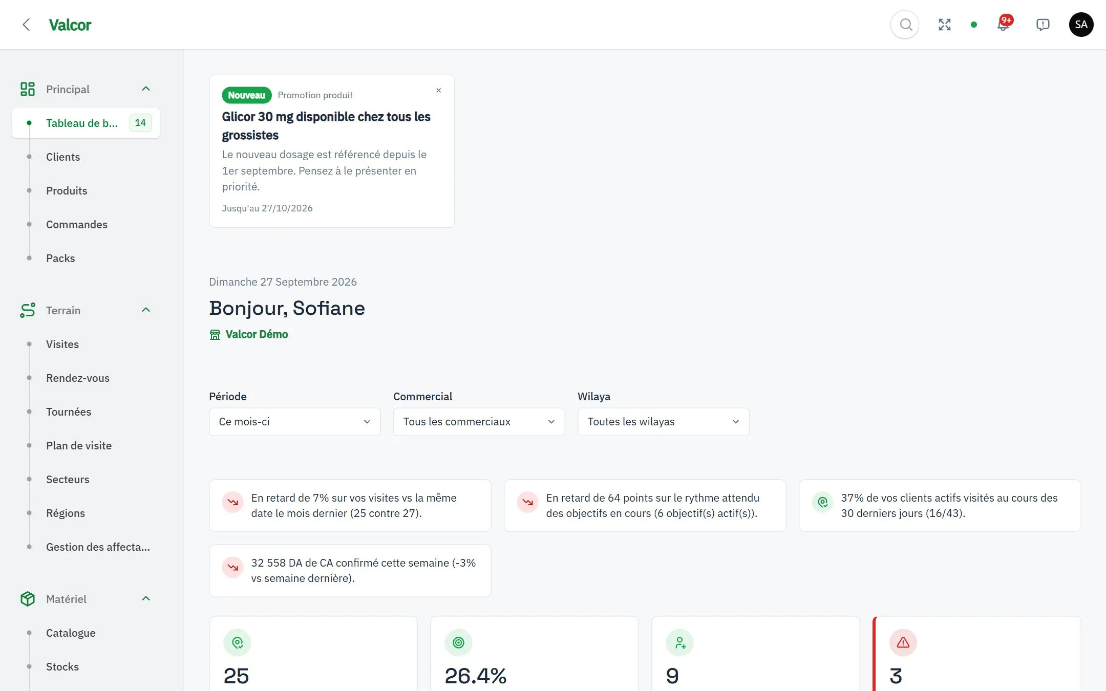Click the location pin icon on the 25 card
This screenshot has width=1106, height=691.
(238, 643)
